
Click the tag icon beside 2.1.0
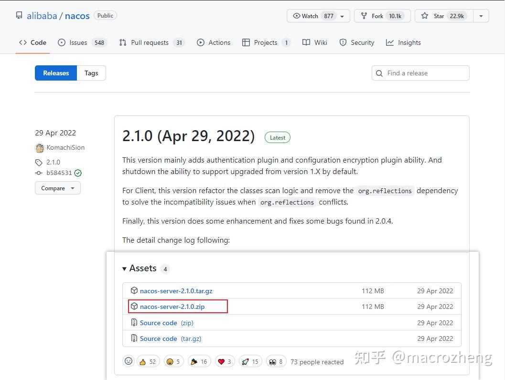click(x=39, y=162)
